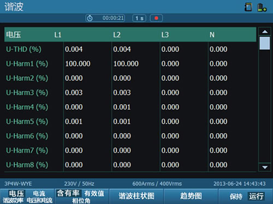Click the L3 column header
Image resolution: width=273 pixels, height=204 pixels.
(x=165, y=35)
